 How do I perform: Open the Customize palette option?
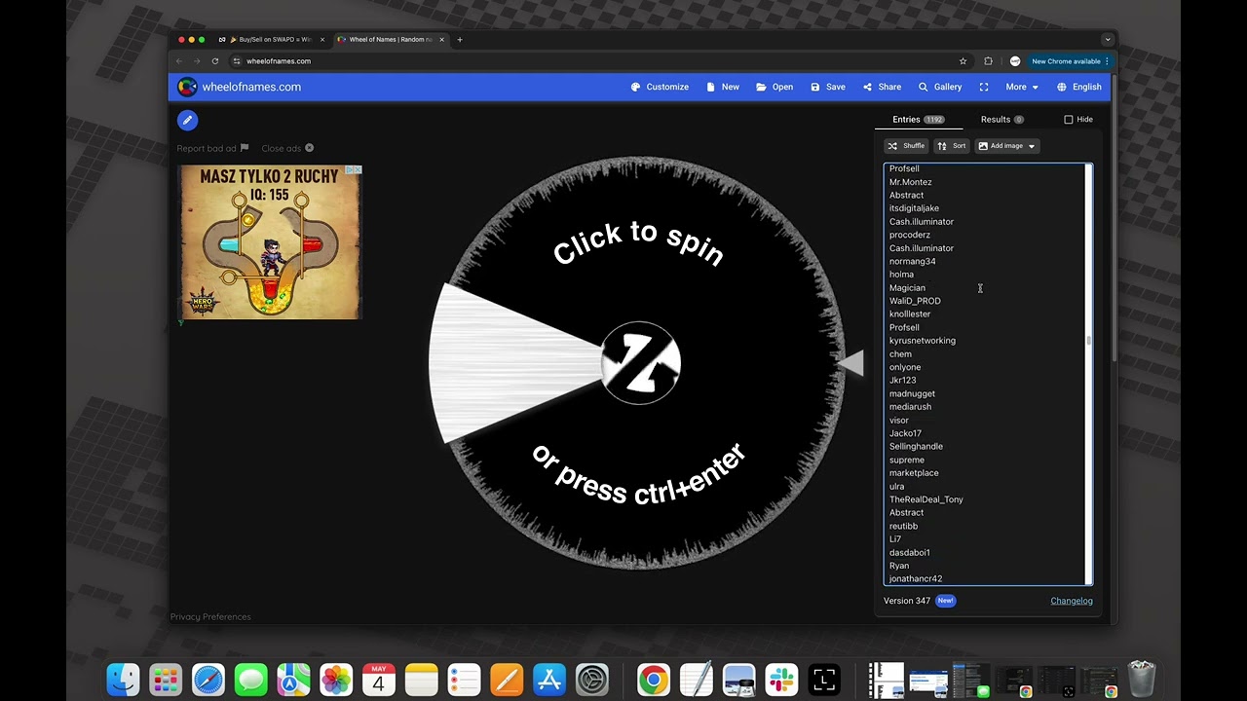(660, 87)
